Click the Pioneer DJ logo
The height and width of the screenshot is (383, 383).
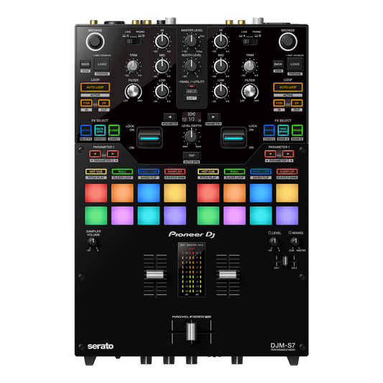[x=192, y=234]
